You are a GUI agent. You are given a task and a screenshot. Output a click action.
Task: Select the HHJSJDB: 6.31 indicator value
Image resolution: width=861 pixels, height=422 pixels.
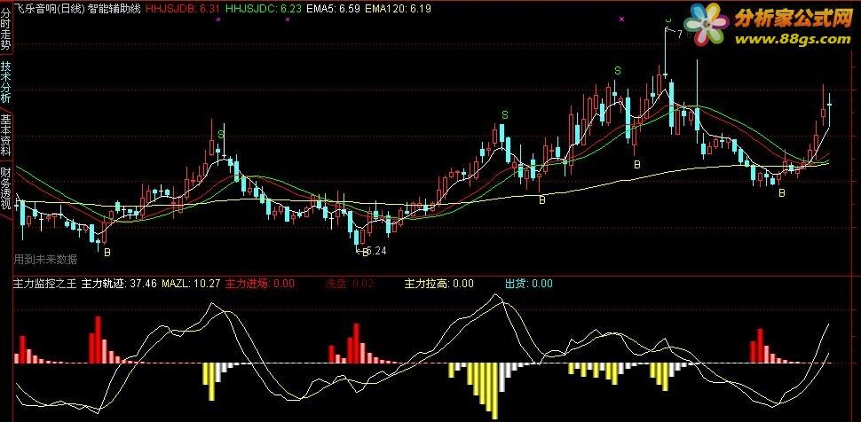pos(184,9)
